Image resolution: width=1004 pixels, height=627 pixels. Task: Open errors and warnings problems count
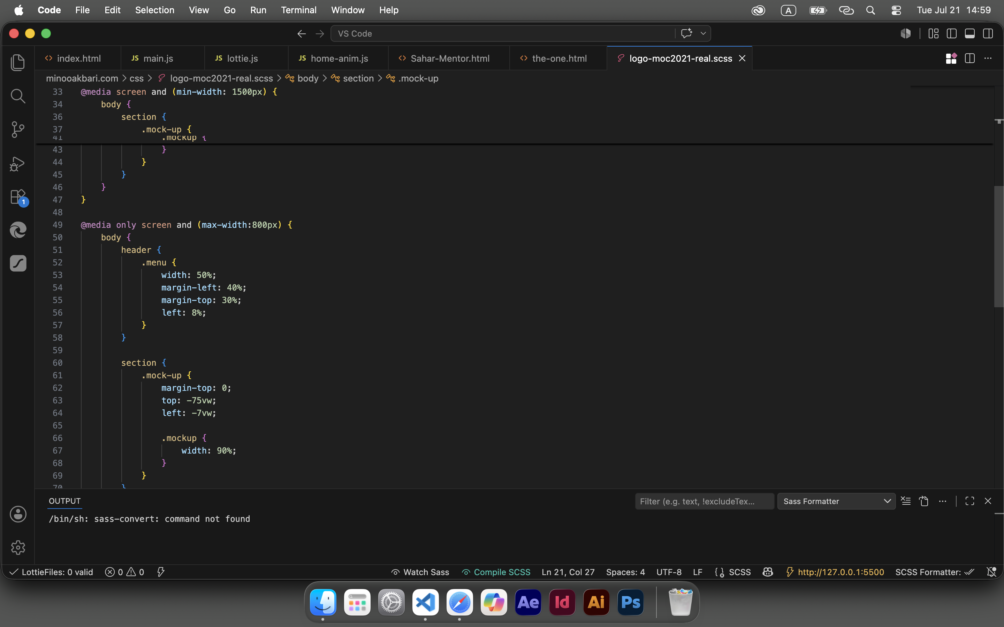124,572
